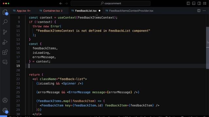Image resolution: width=209 pixels, height=117 pixels.
Task: Toggle the secondary sidebar layout icon
Action: pos(199,4)
